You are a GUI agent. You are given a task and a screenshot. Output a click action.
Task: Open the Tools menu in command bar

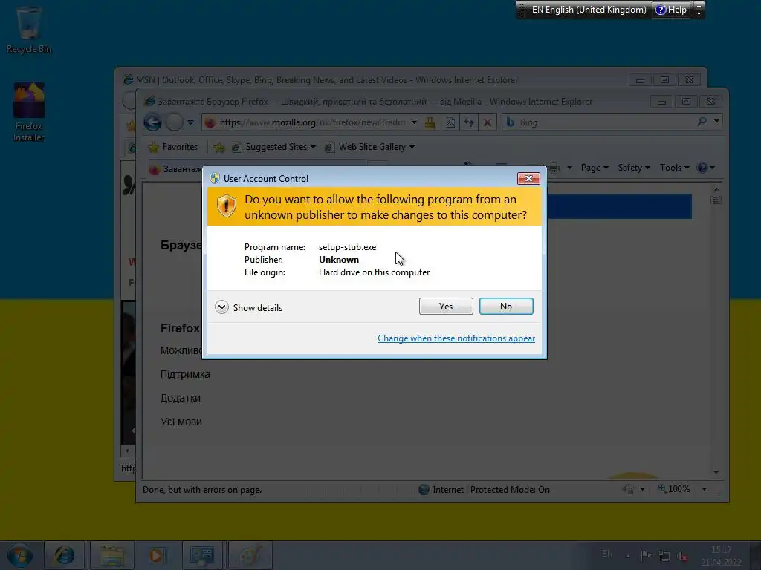[x=674, y=168]
